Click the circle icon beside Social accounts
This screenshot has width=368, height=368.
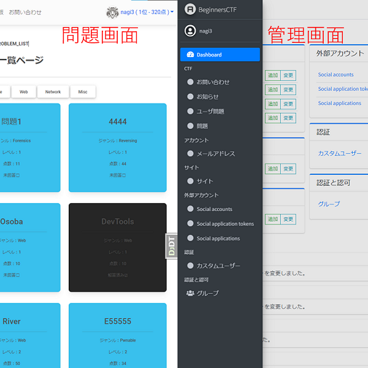tap(190, 209)
